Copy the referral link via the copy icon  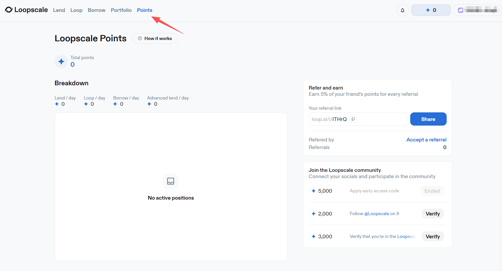pos(353,119)
